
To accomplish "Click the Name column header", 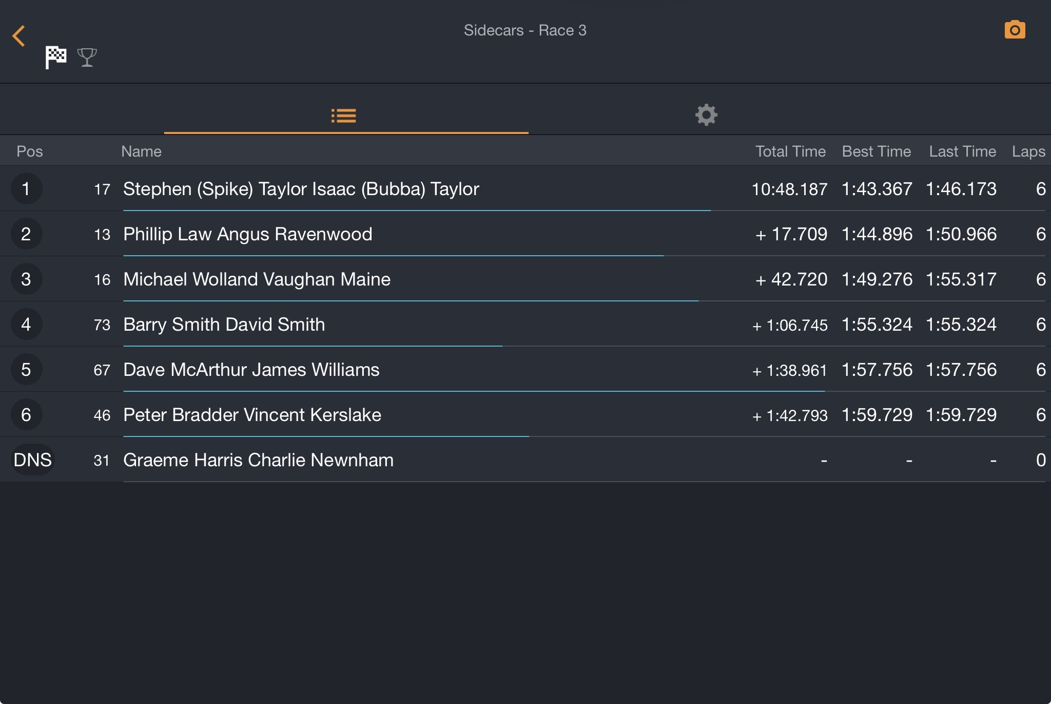I will coord(141,151).
